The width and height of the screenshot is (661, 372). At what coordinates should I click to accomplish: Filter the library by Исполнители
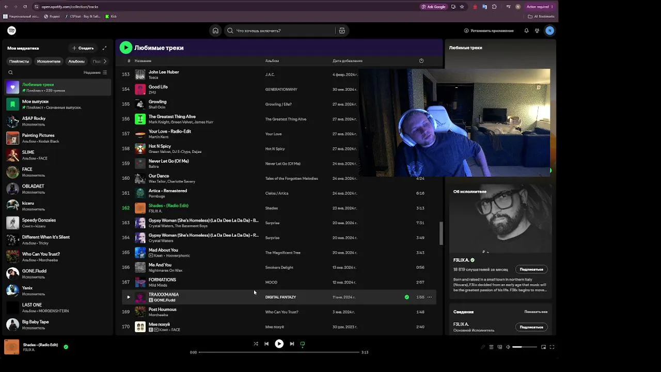point(49,61)
